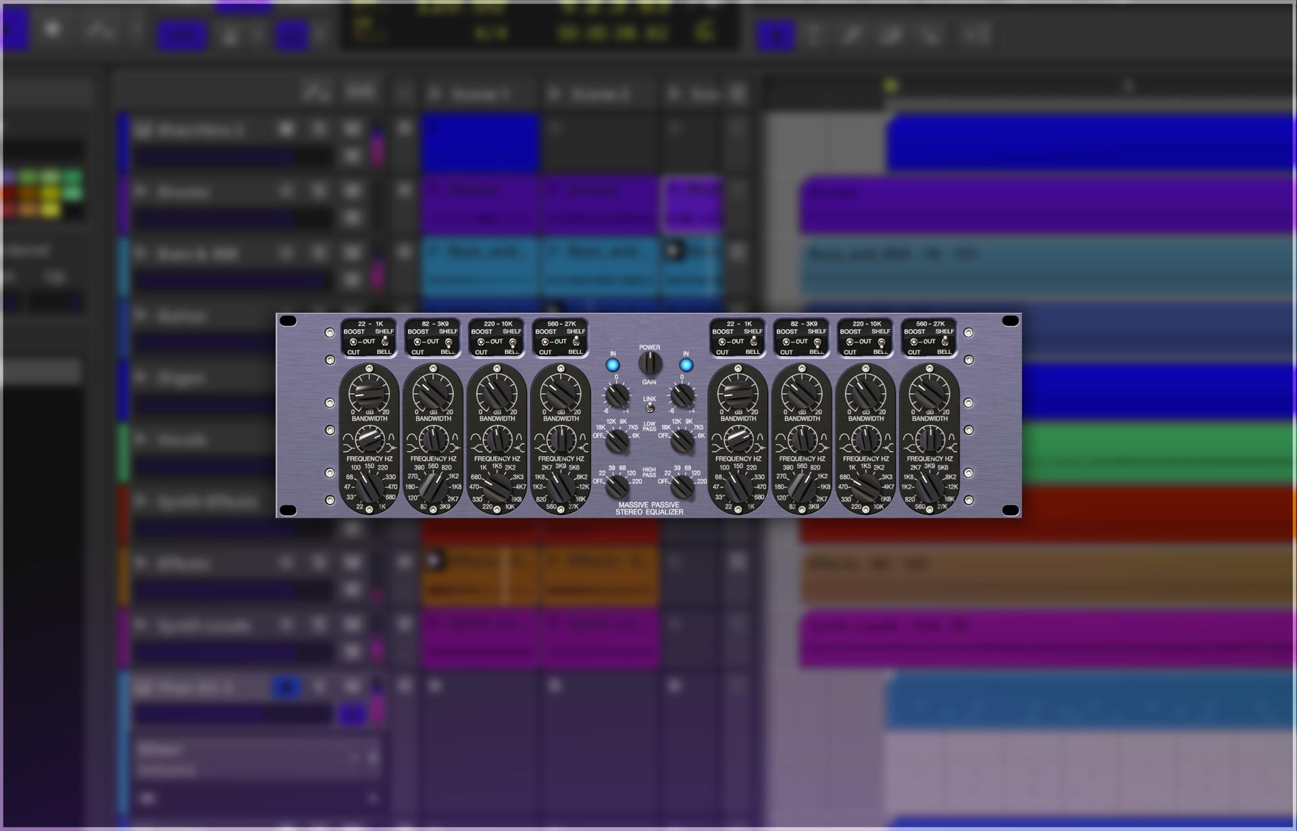The height and width of the screenshot is (831, 1297).
Task: Toggle the right channel IN button
Action: point(686,366)
